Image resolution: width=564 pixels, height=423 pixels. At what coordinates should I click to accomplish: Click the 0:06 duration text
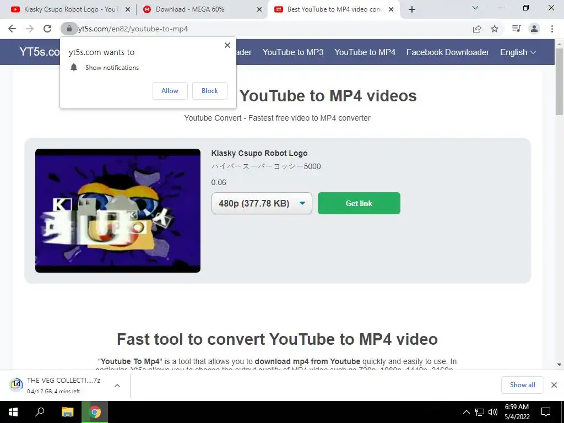(219, 182)
